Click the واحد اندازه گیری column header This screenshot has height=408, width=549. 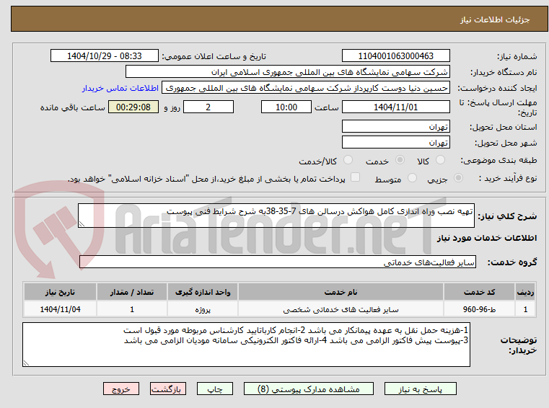[203, 292]
